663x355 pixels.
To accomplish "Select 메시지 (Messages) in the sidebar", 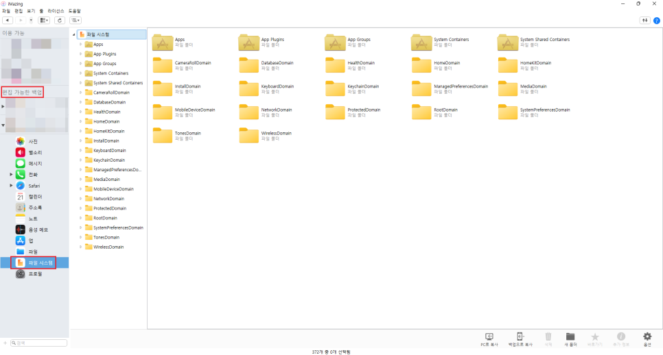I will [x=34, y=163].
